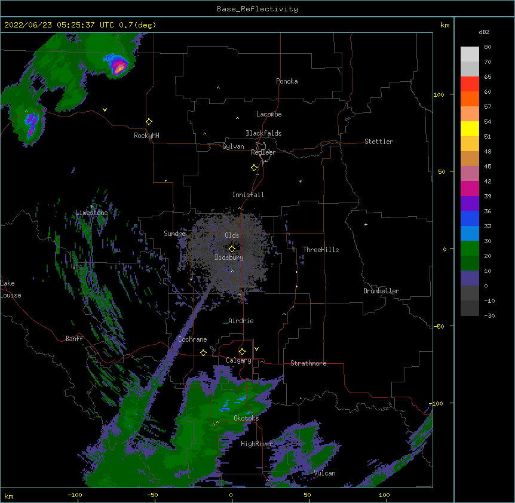Click the Okotoks town label
This screenshot has height=503, width=515.
(x=246, y=418)
